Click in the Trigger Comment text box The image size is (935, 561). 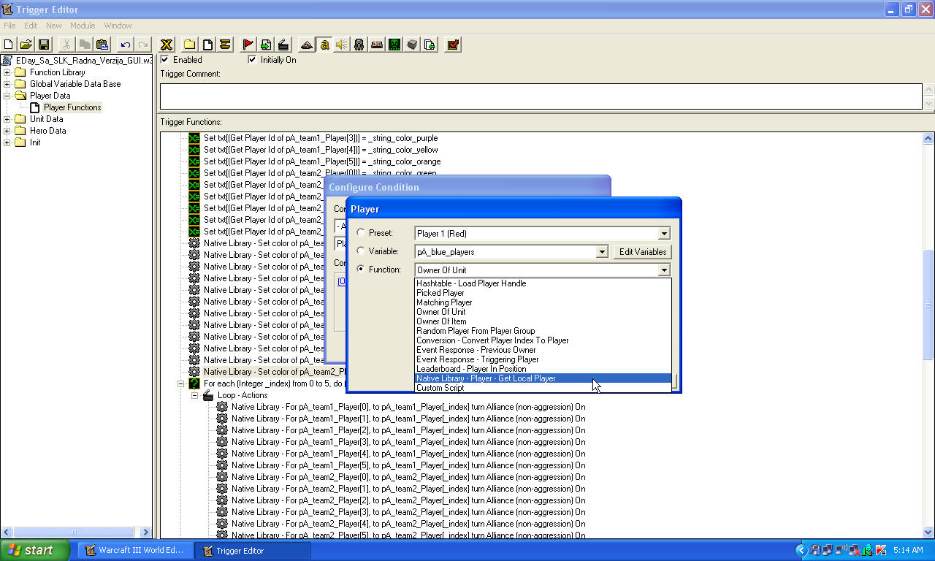pyautogui.click(x=541, y=96)
